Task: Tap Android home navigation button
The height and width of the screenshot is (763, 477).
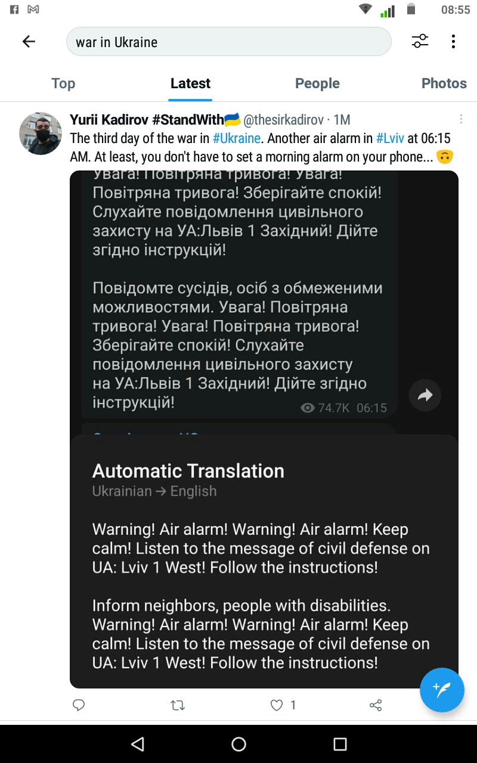Action: tap(238, 744)
